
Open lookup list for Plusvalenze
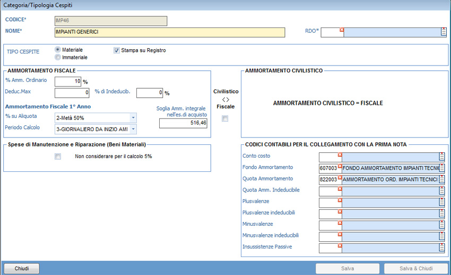[x=442, y=202]
